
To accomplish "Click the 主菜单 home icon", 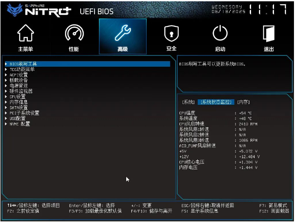I will pyautogui.click(x=25, y=34).
